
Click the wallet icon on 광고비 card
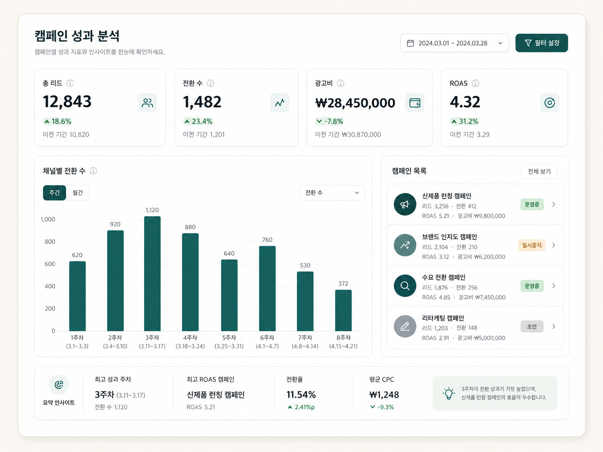[x=415, y=102]
